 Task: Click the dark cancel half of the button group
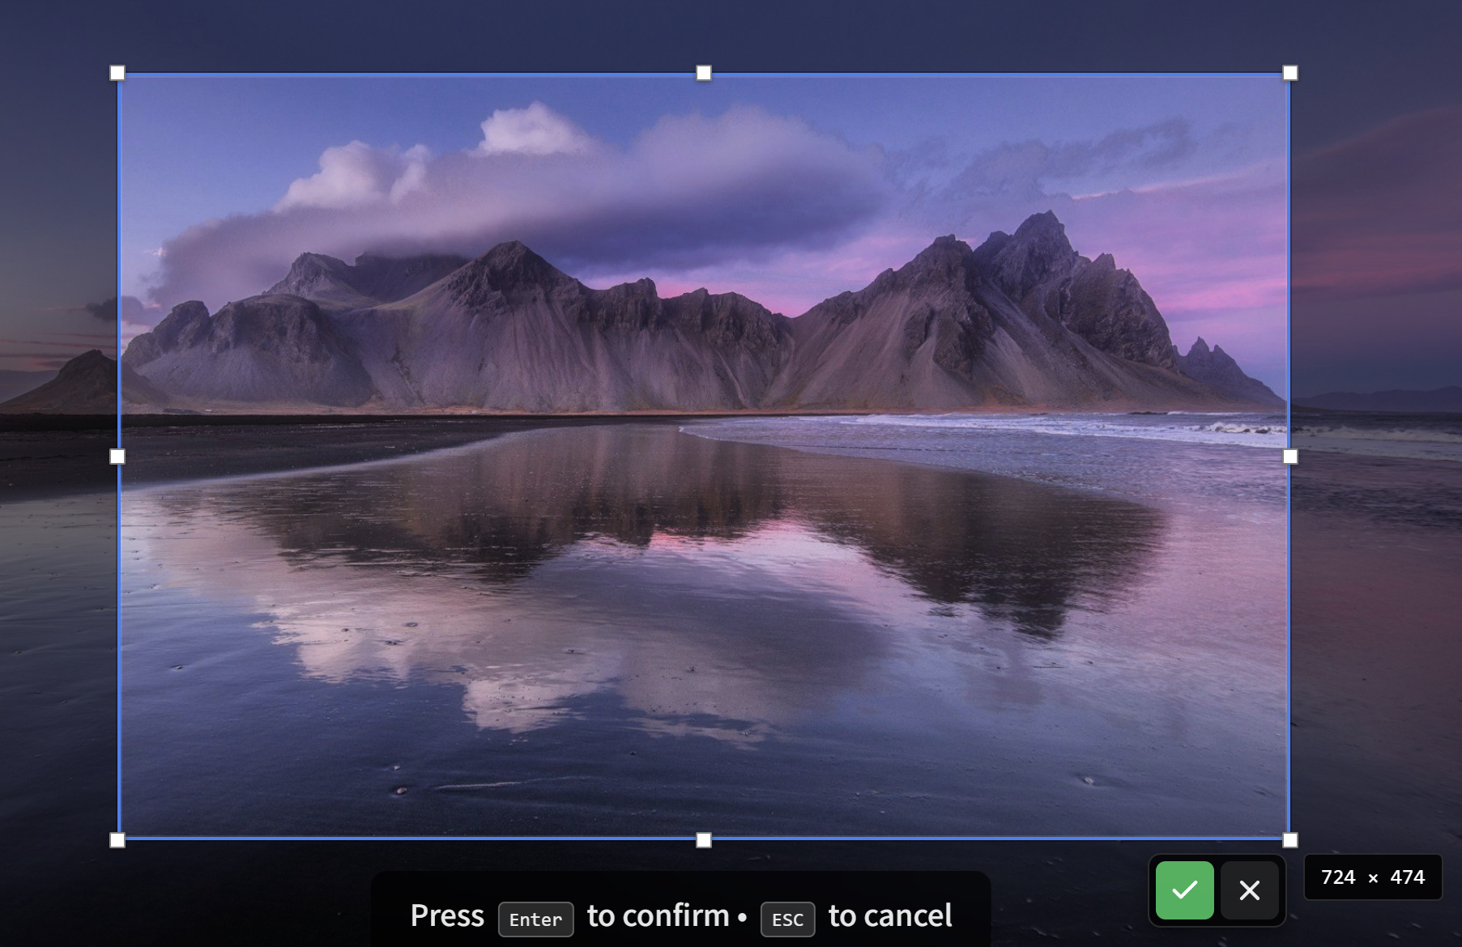click(x=1249, y=890)
